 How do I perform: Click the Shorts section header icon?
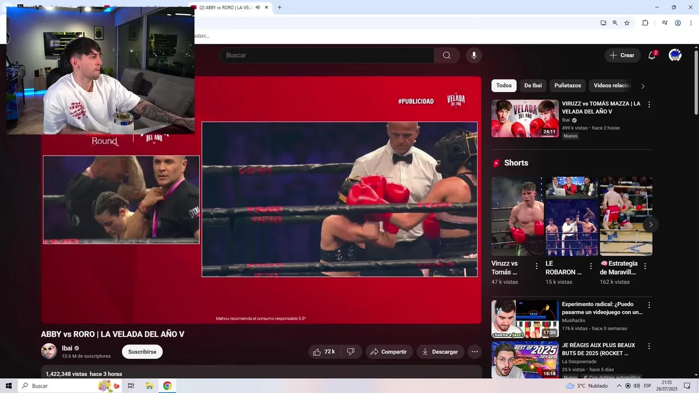tap(496, 163)
